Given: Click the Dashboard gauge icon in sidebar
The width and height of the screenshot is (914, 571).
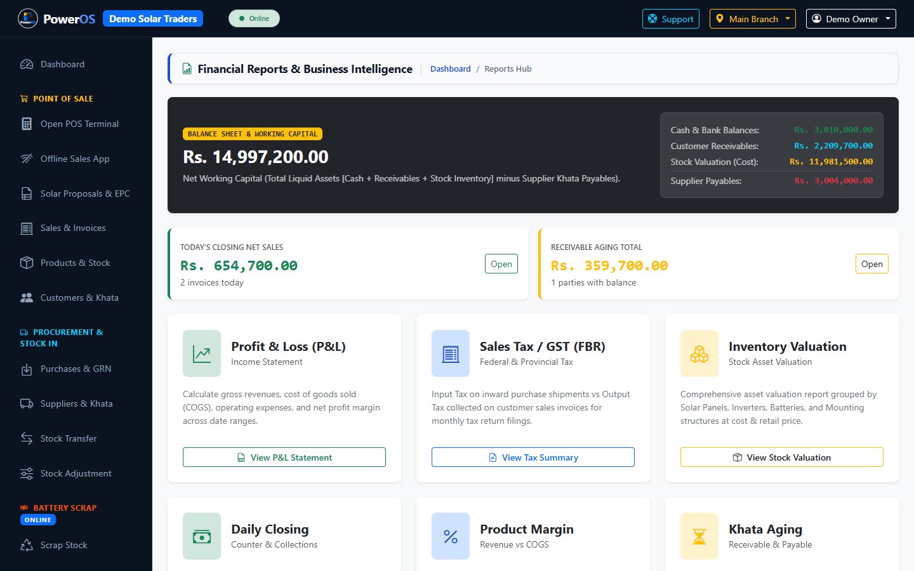Looking at the screenshot, I should [x=27, y=65].
